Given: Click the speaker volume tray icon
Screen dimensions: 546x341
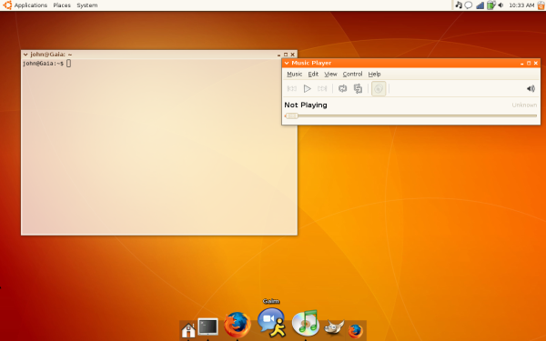Looking at the screenshot, I should 500,5.
